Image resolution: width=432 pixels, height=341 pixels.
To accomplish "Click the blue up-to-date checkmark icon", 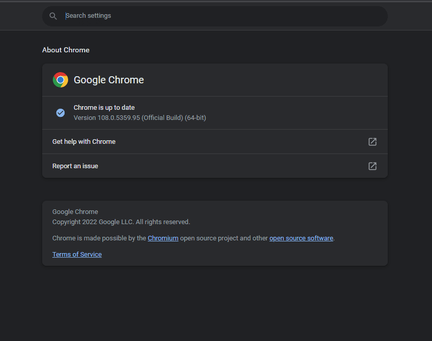I will coord(60,113).
